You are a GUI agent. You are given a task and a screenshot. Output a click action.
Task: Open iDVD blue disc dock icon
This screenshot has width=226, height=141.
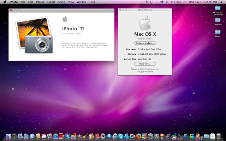tap(67, 136)
